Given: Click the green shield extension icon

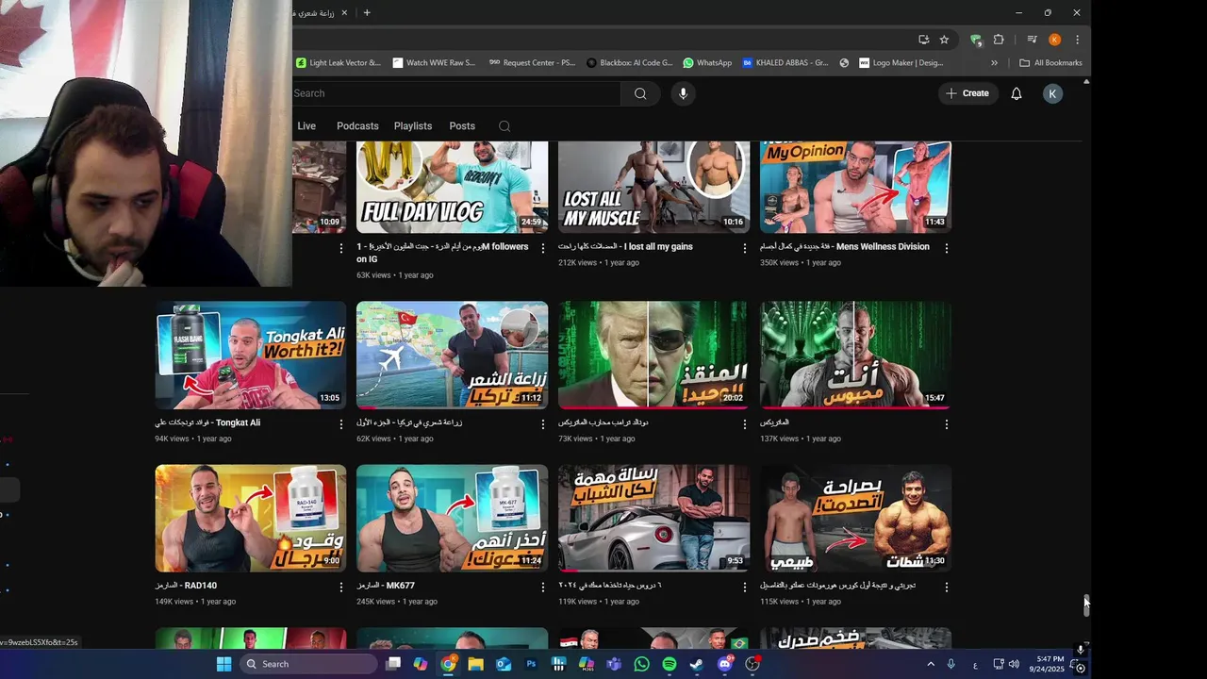Looking at the screenshot, I should click(976, 40).
